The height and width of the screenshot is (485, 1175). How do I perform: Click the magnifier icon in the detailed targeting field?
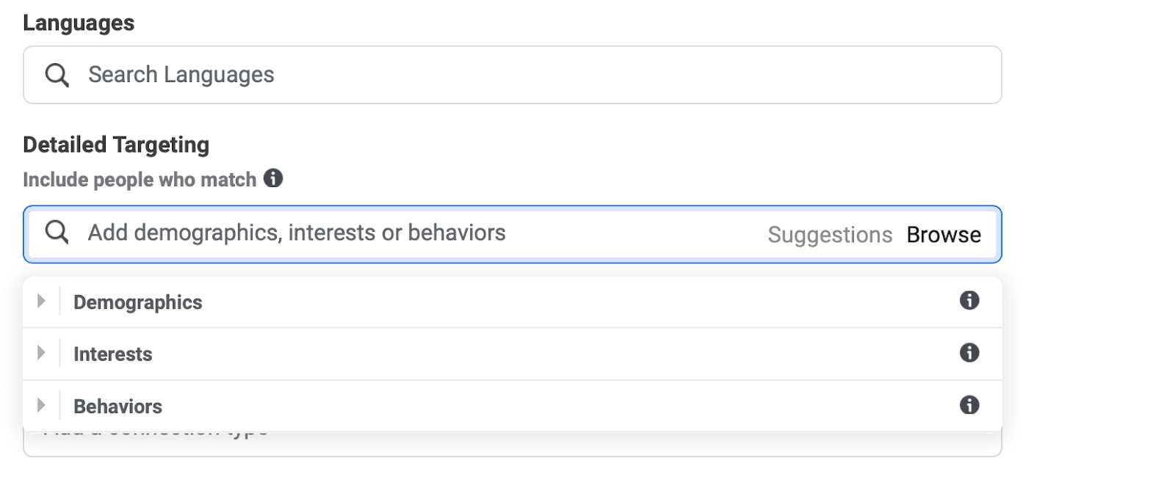pos(57,233)
